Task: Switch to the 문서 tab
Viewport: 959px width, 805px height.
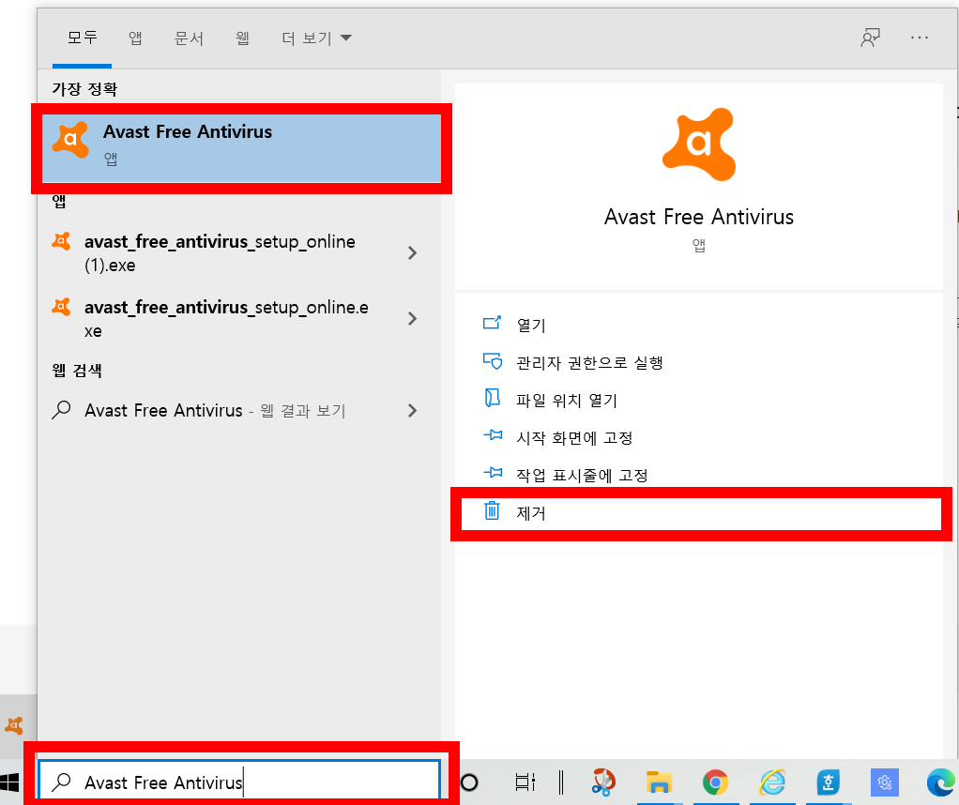Action: pyautogui.click(x=189, y=38)
